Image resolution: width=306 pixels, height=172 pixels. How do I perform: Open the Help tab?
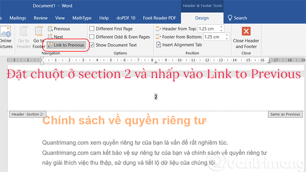point(104,18)
